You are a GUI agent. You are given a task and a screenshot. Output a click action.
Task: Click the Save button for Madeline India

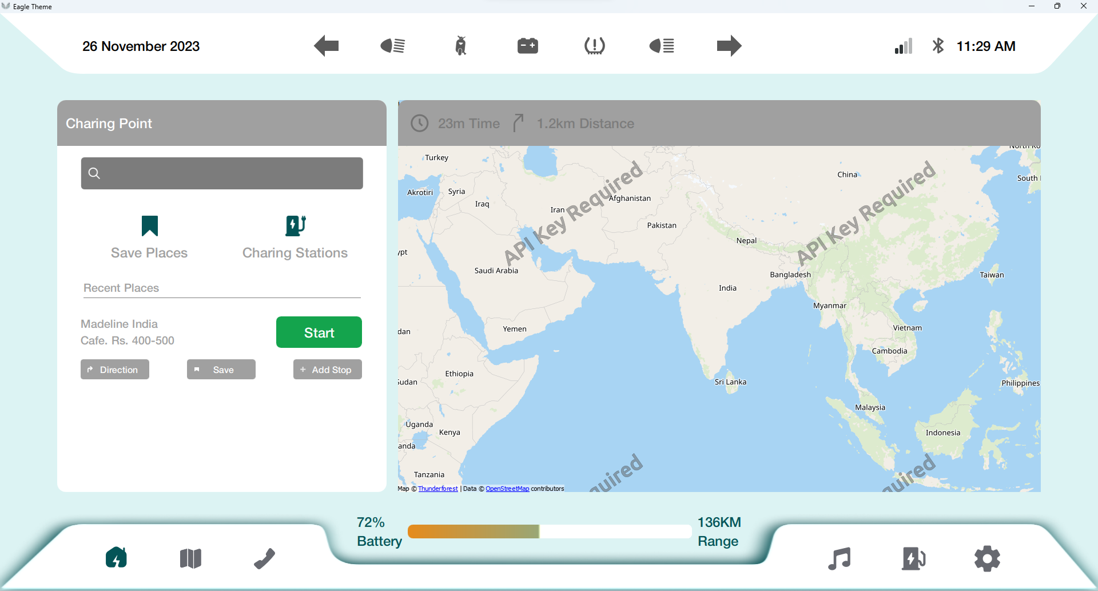[221, 370]
